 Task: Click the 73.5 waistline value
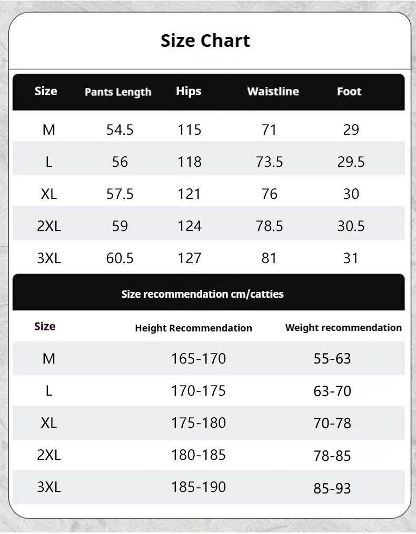pos(269,162)
